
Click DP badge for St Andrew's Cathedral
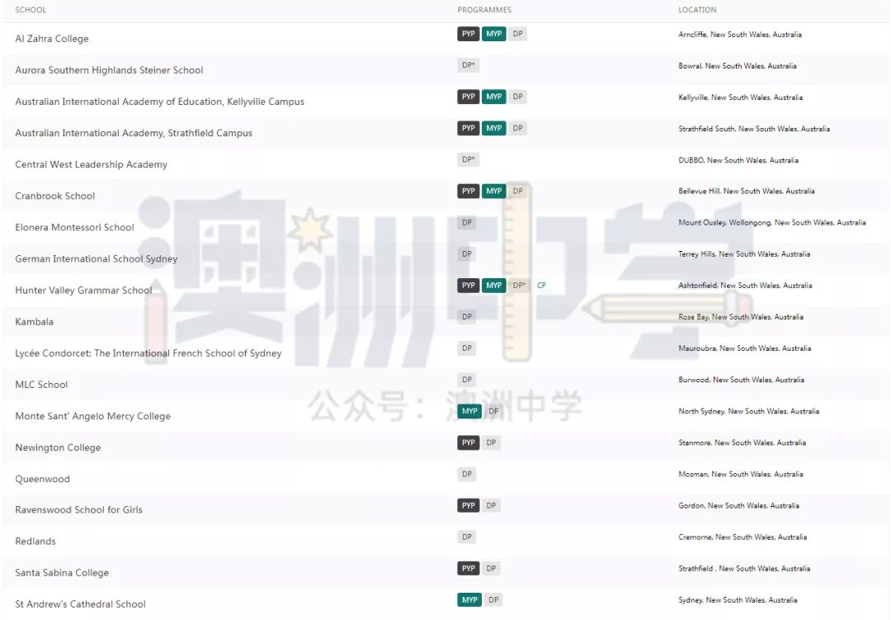(493, 600)
